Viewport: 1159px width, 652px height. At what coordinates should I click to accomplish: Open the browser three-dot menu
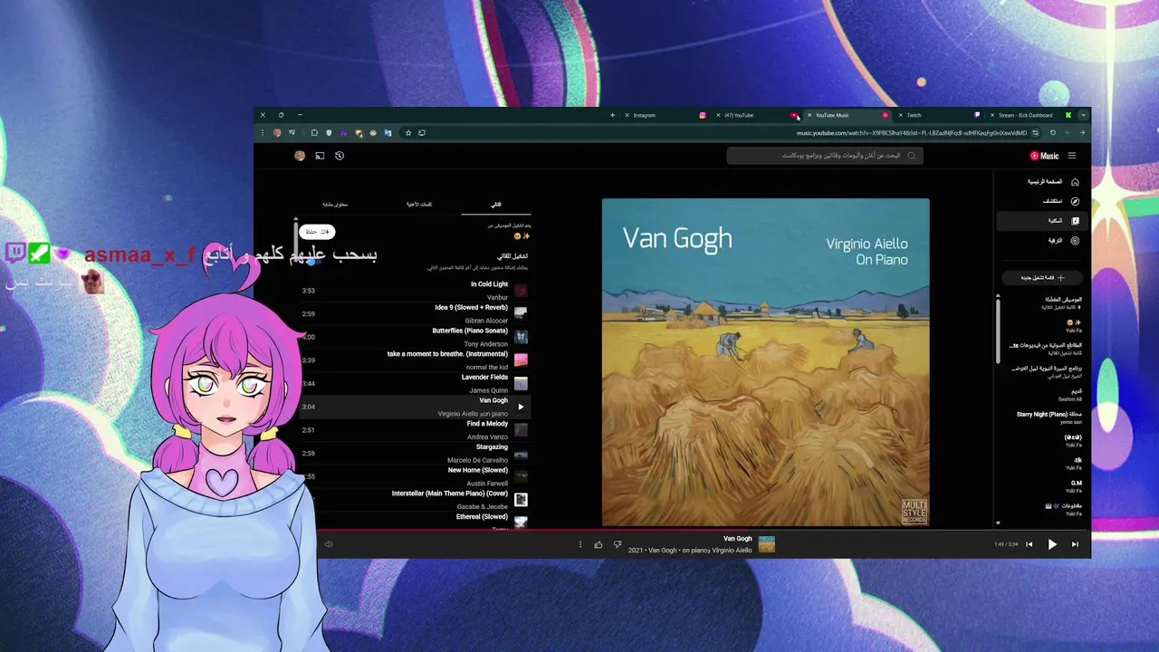pos(263,133)
